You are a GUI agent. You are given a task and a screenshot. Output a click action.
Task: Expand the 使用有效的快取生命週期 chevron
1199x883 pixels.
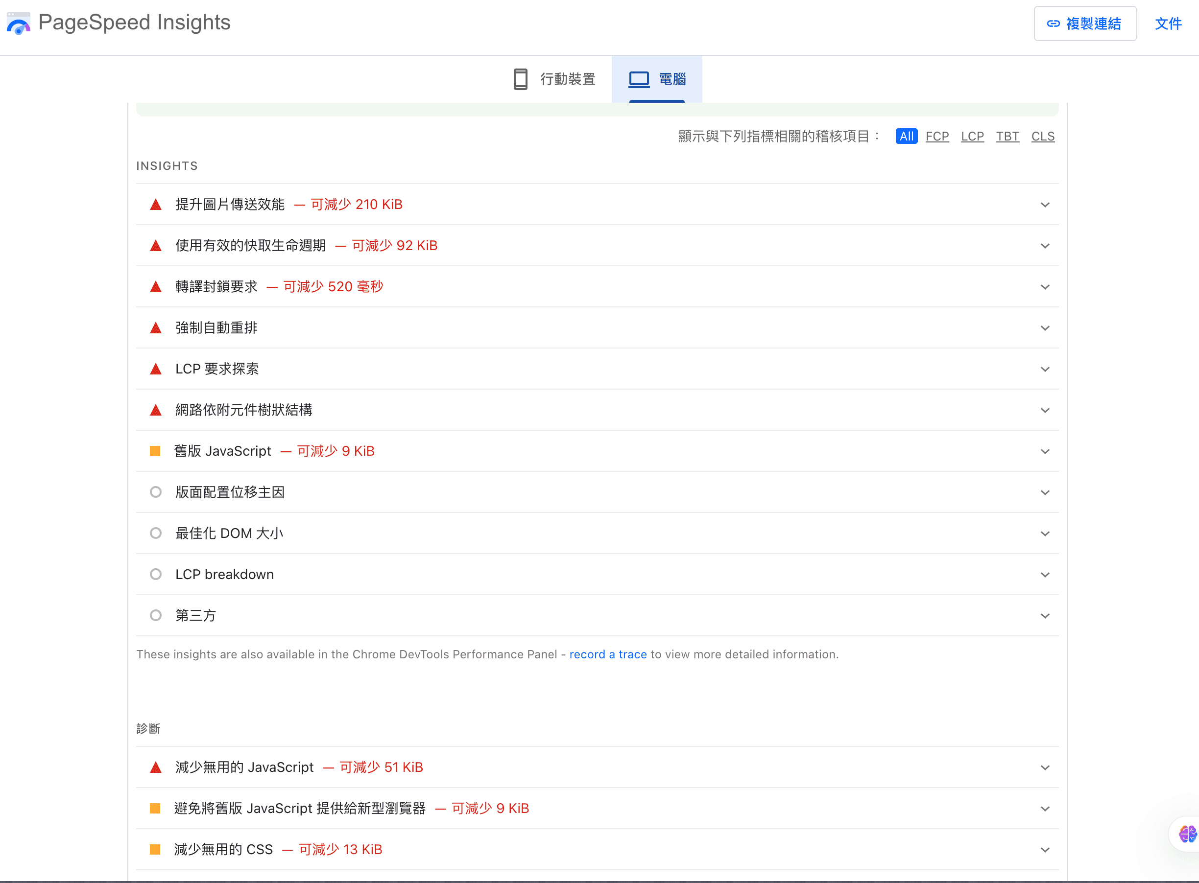point(1045,246)
